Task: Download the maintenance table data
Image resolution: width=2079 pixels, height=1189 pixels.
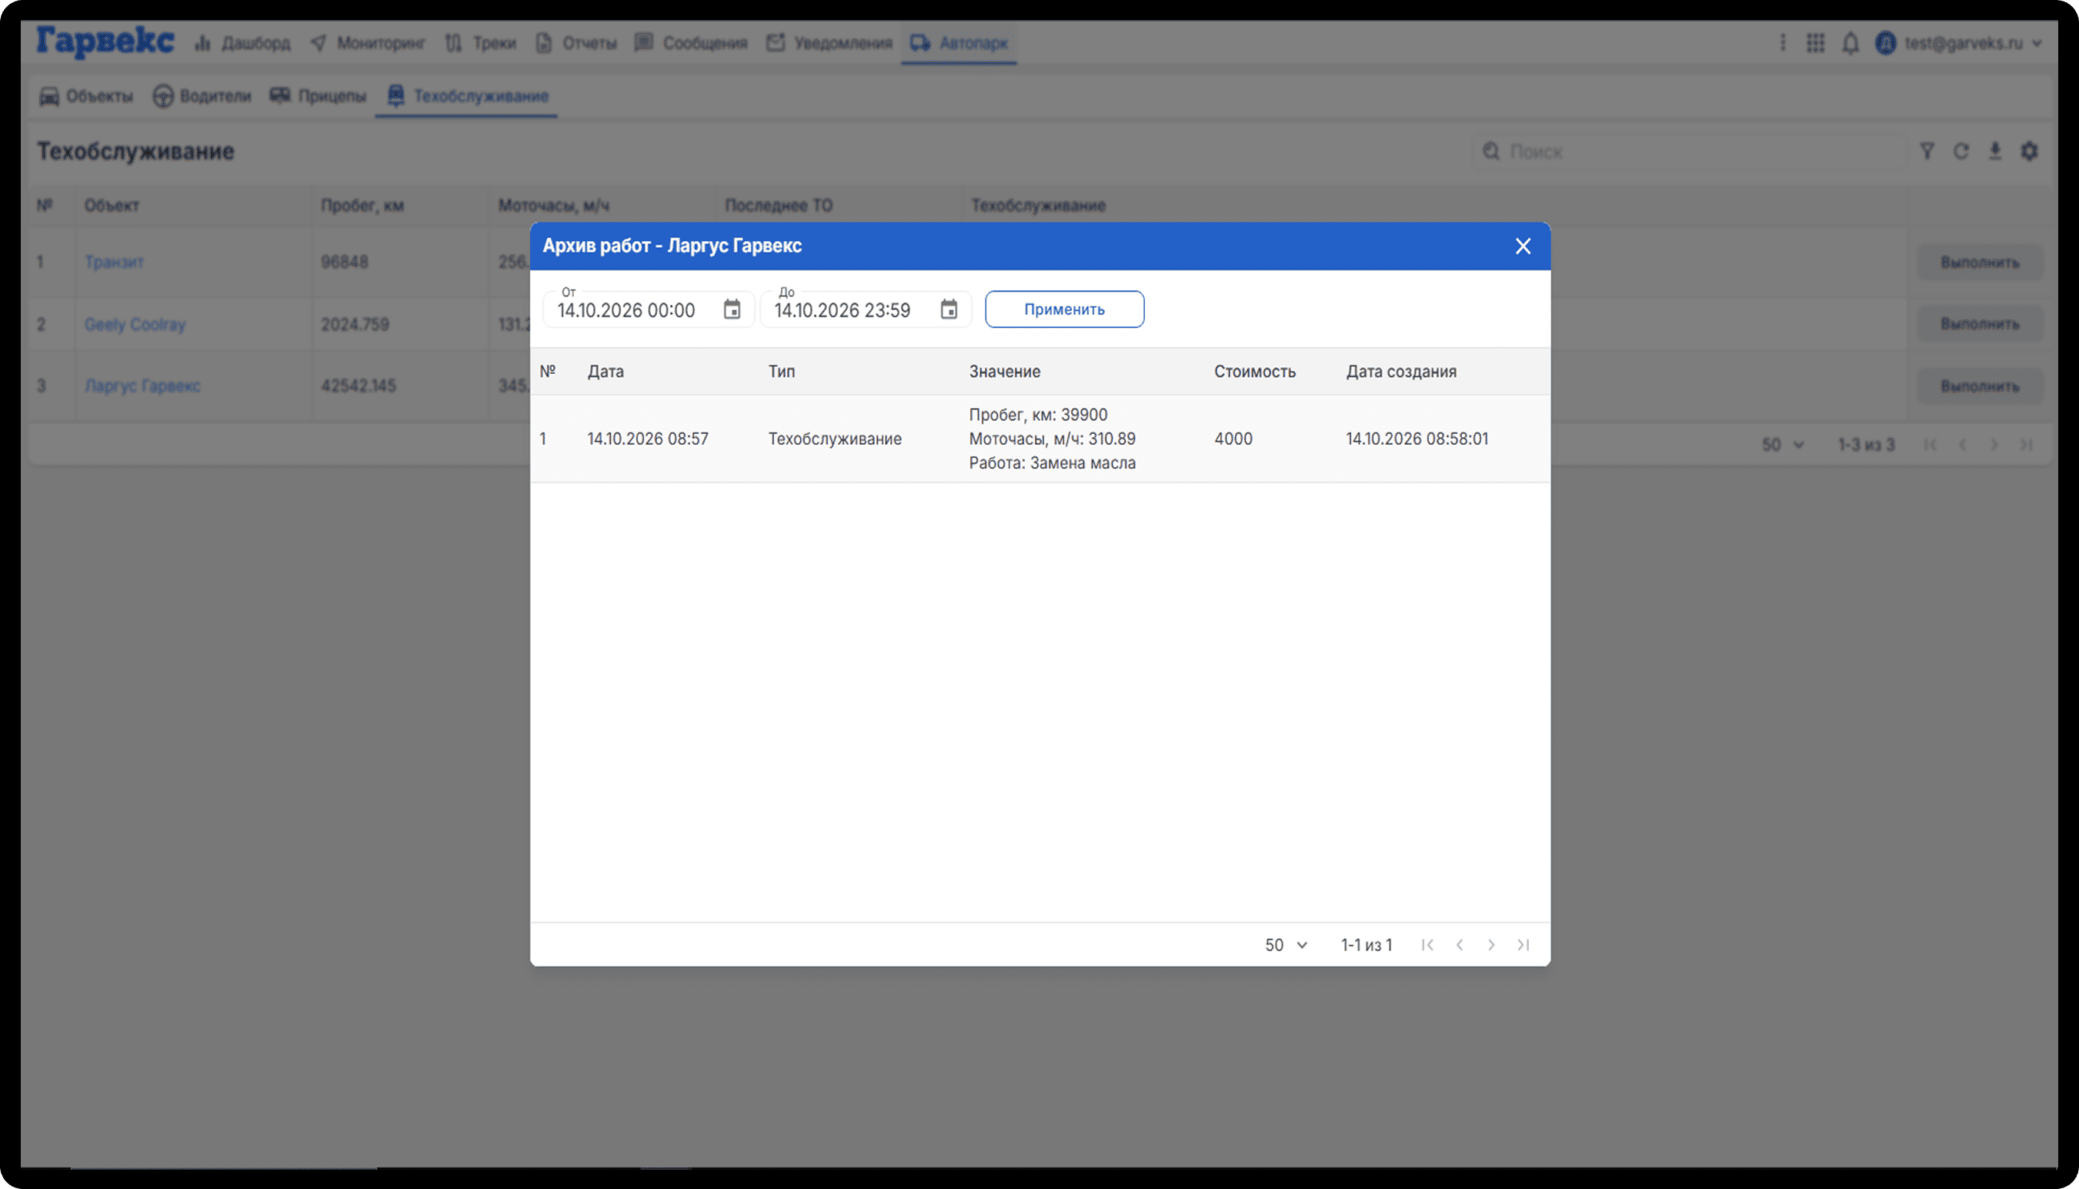Action: [1995, 151]
